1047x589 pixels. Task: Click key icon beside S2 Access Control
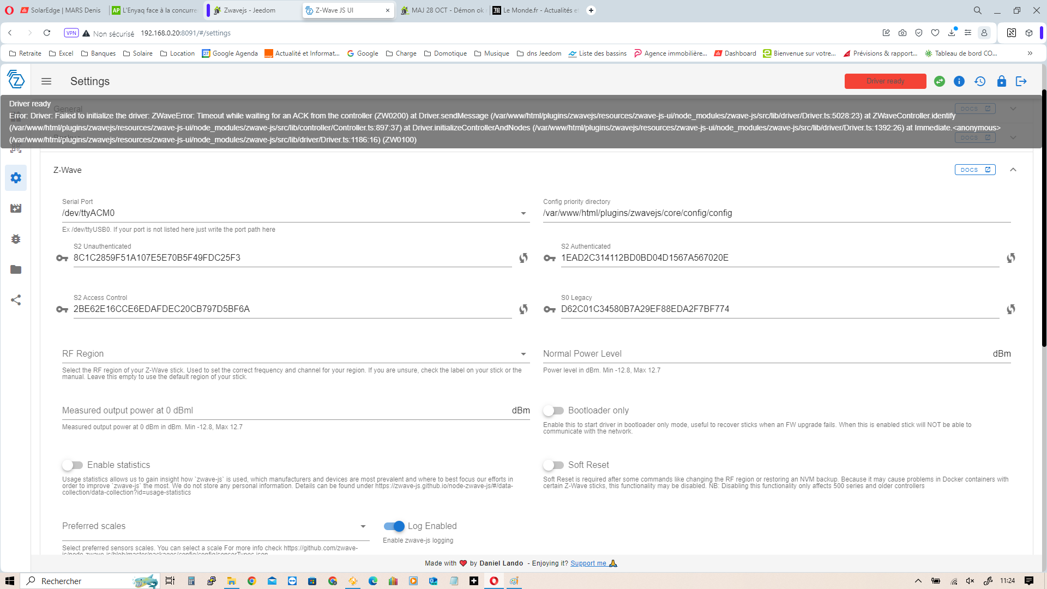[62, 309]
